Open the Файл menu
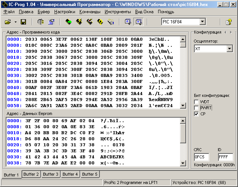The image size is (238, 187). [9, 12]
